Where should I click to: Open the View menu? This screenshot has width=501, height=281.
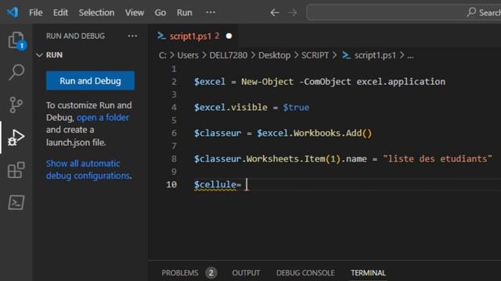pyautogui.click(x=134, y=12)
